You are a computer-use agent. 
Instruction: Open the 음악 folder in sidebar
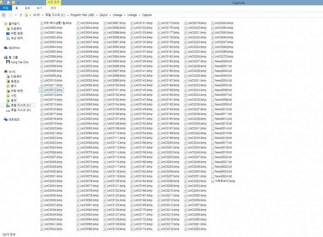point(14,100)
